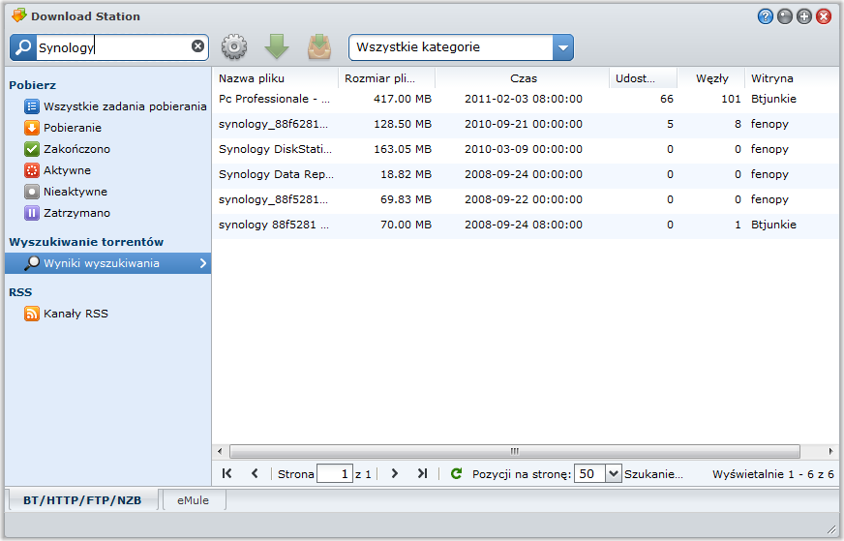Click the green download arrow icon

[x=277, y=46]
